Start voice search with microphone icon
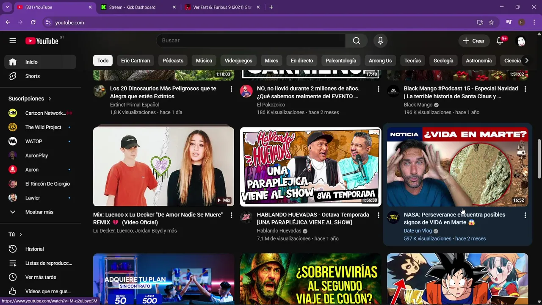Screen dimensions: 542x305 [x=380, y=41]
